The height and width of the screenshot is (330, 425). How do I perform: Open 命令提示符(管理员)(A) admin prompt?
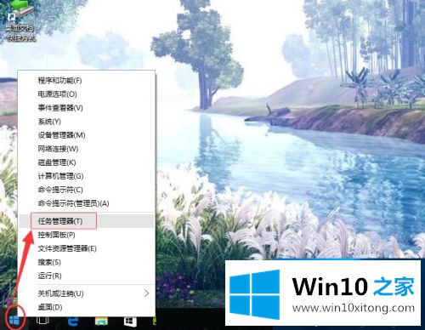point(87,203)
